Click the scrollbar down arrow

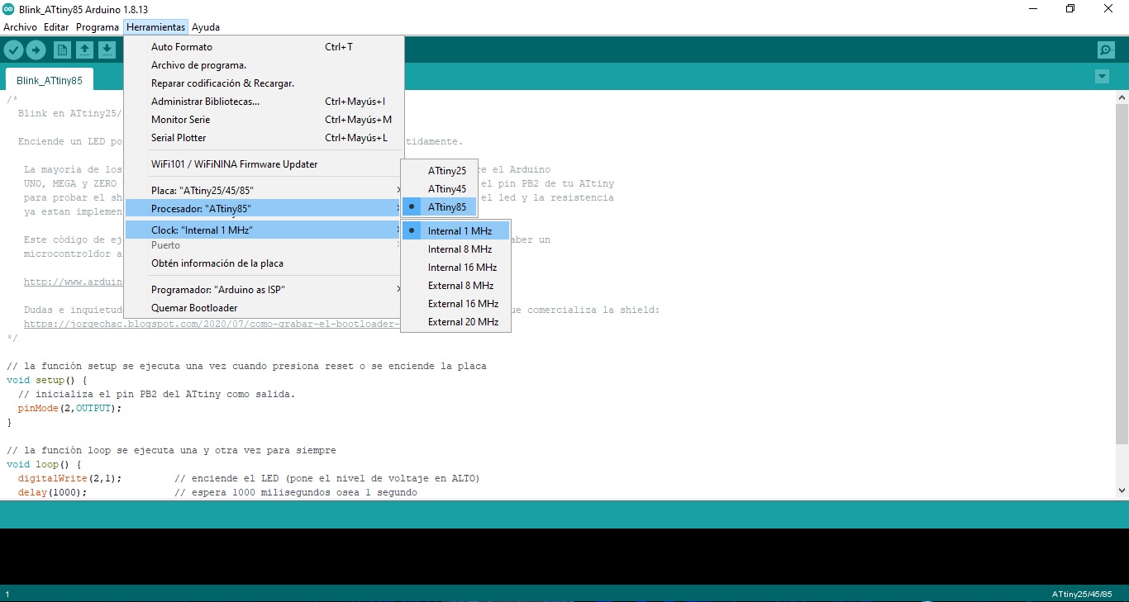tap(1122, 490)
